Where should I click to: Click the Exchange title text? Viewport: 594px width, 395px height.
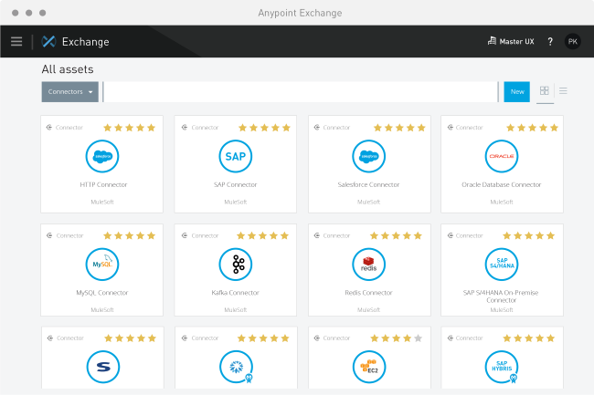point(86,42)
